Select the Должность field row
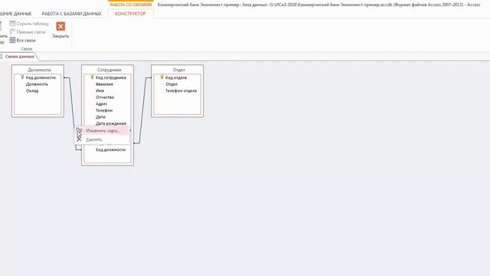The height and width of the screenshot is (276, 490). tap(37, 84)
